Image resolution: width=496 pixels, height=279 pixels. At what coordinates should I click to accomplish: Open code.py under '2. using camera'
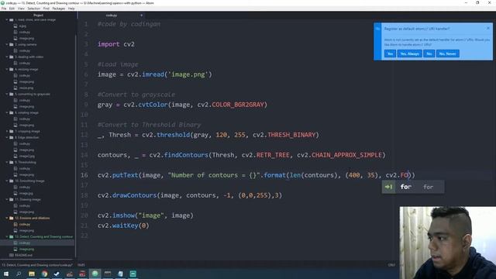(24, 50)
